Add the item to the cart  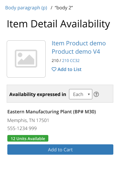point(60,149)
